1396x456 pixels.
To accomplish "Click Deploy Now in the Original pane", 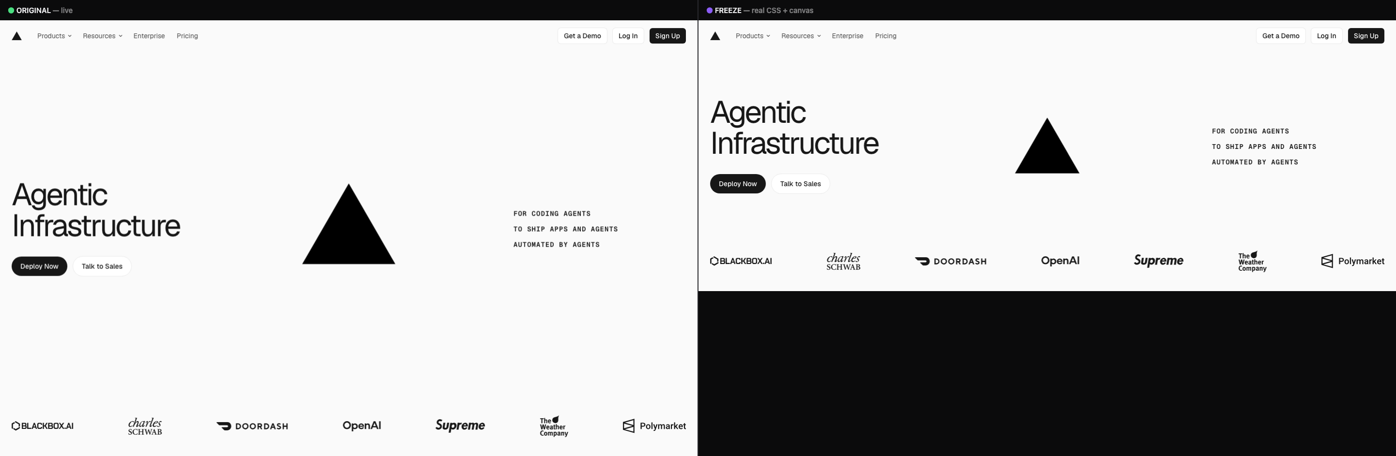I will [40, 266].
